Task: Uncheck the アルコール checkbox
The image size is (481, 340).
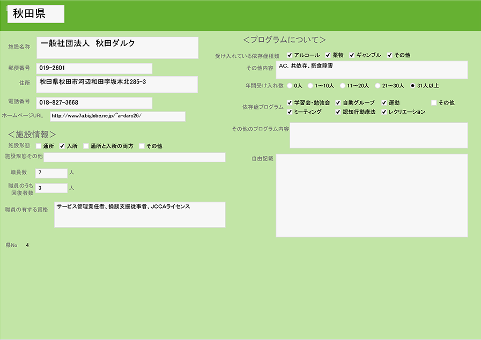Action: (x=290, y=55)
